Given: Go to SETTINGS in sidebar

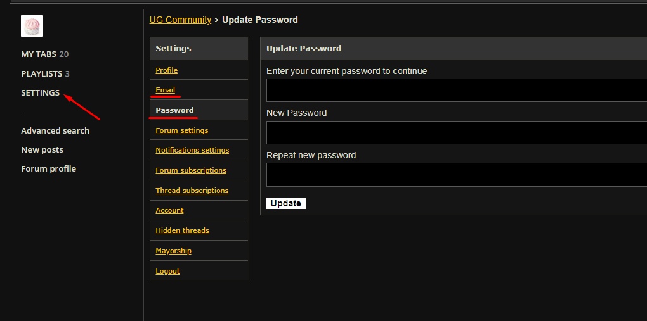Looking at the screenshot, I should [x=41, y=92].
